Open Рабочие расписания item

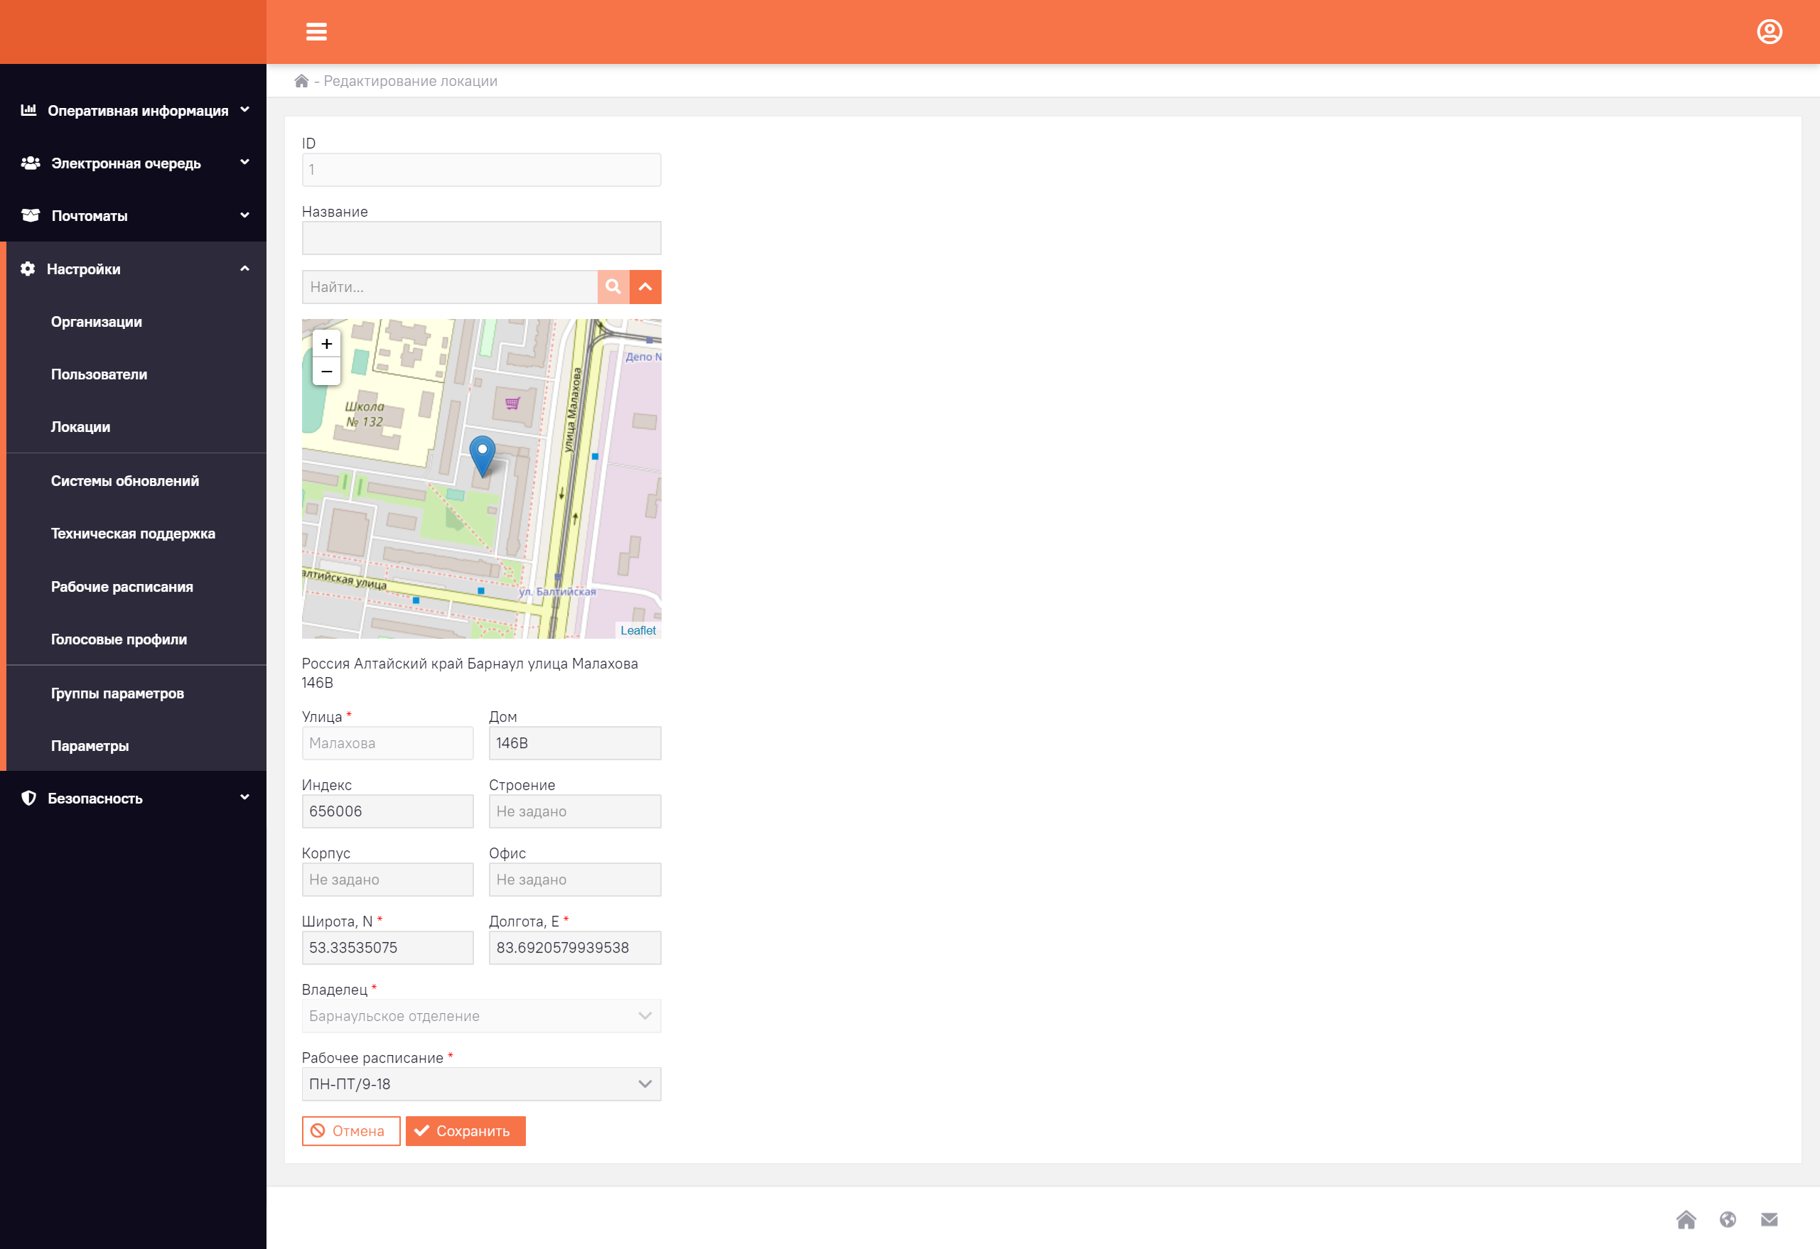coord(122,587)
